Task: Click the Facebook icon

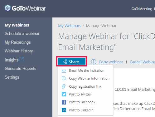Action: tap(64, 102)
